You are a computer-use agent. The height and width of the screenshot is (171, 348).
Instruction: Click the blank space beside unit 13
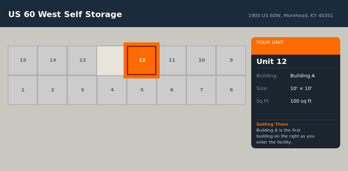coord(110,60)
